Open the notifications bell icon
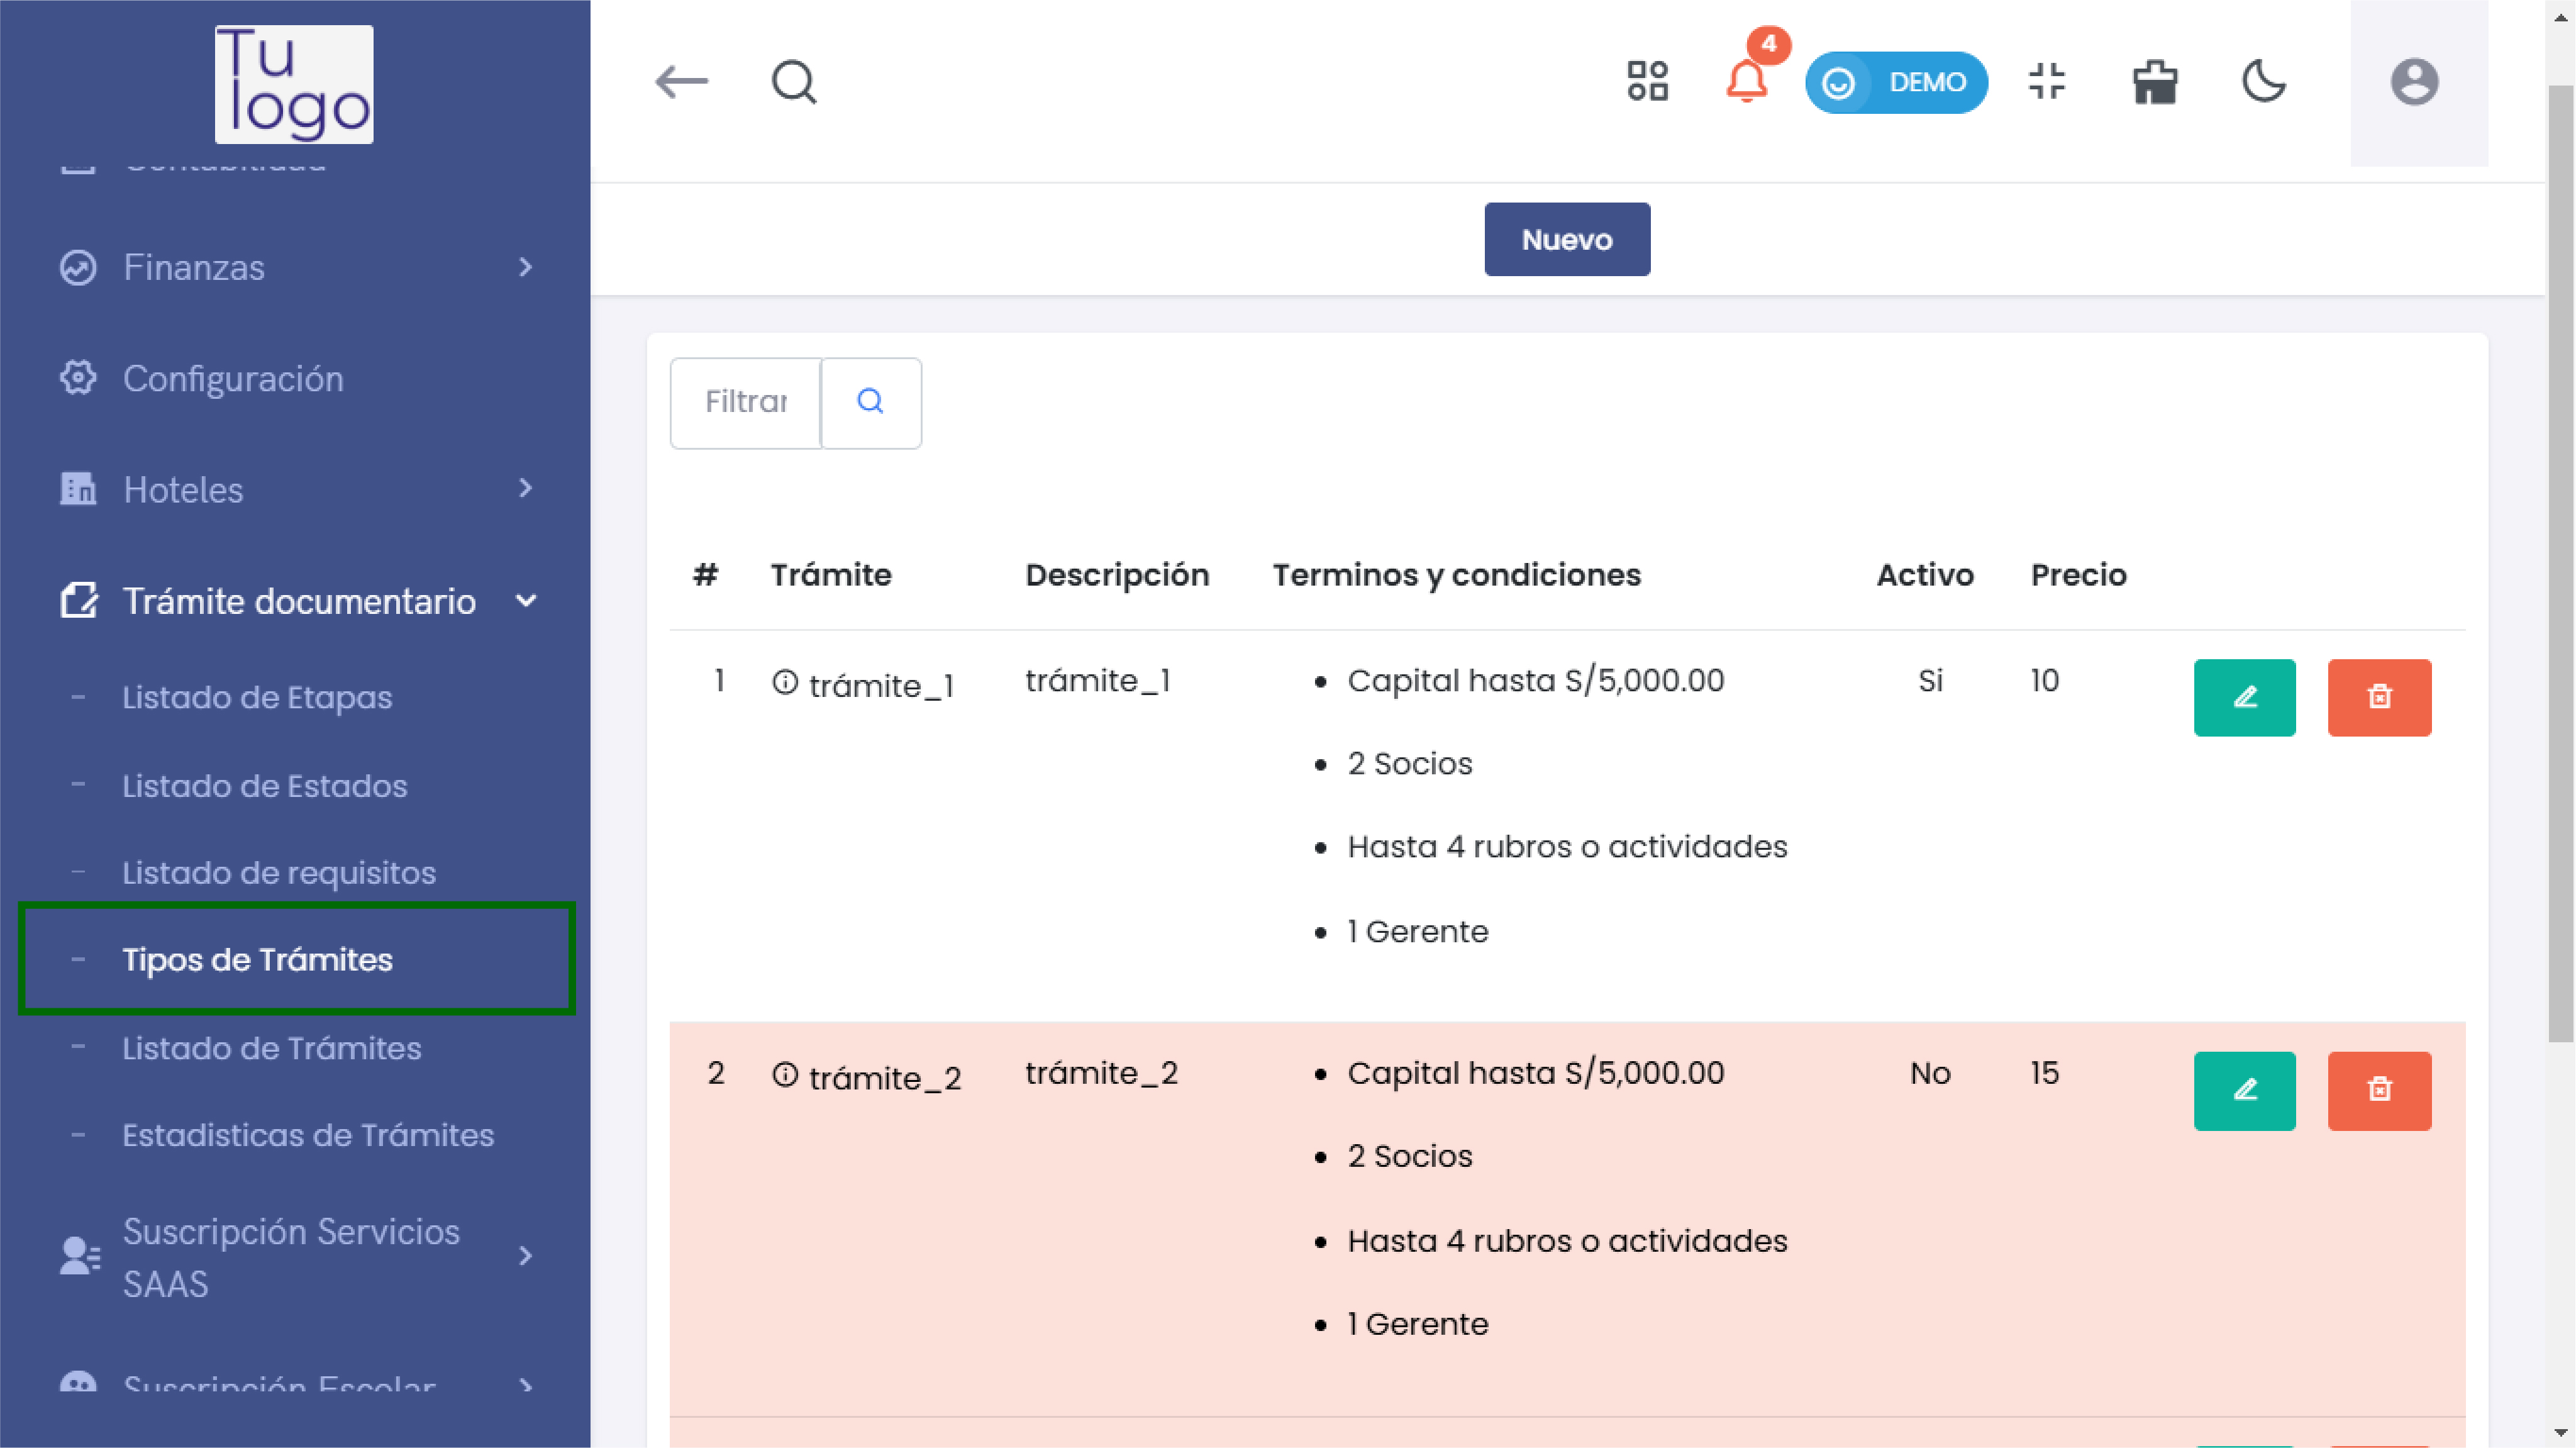2576x1448 pixels. [1746, 82]
